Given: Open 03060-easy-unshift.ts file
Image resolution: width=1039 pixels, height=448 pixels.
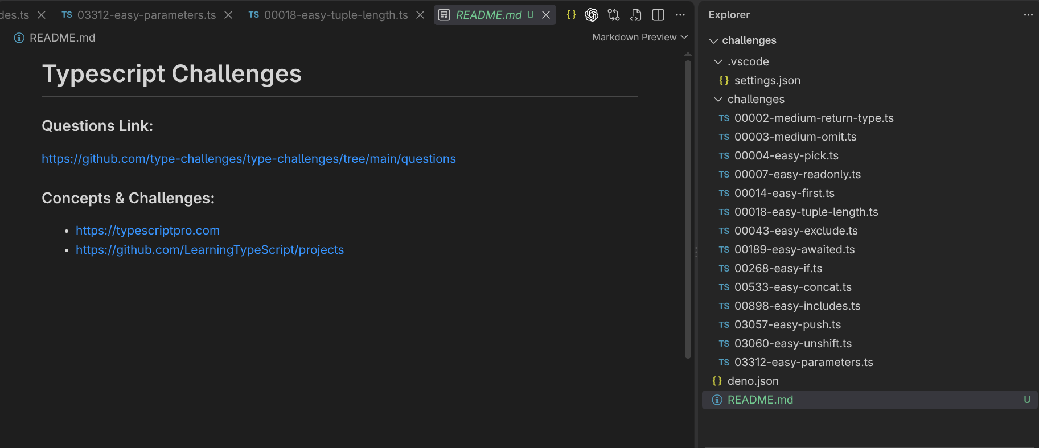Looking at the screenshot, I should pos(792,343).
